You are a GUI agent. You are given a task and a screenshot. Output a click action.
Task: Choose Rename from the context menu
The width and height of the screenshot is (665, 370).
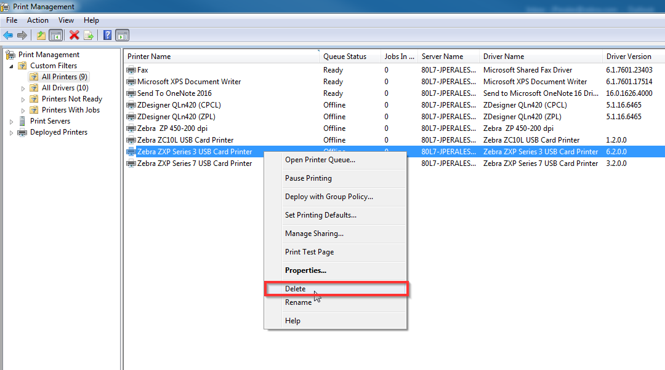(x=335, y=302)
